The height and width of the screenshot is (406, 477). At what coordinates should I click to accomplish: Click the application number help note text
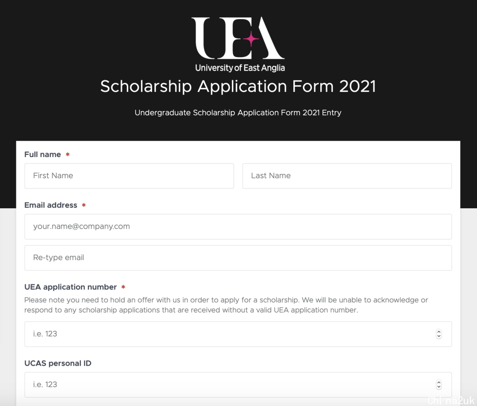pos(226,305)
